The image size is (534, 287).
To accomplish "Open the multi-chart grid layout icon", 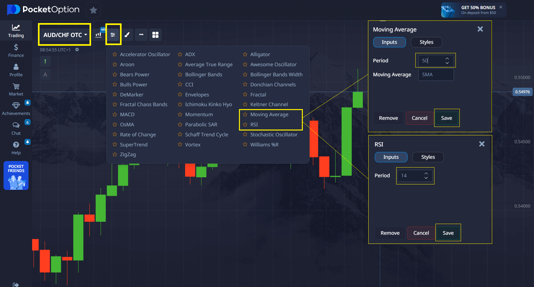I will point(156,35).
